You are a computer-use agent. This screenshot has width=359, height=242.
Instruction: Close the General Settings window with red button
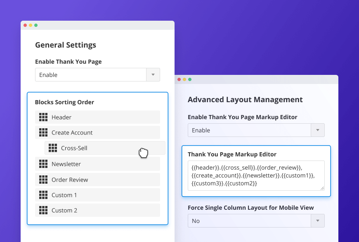(25, 25)
